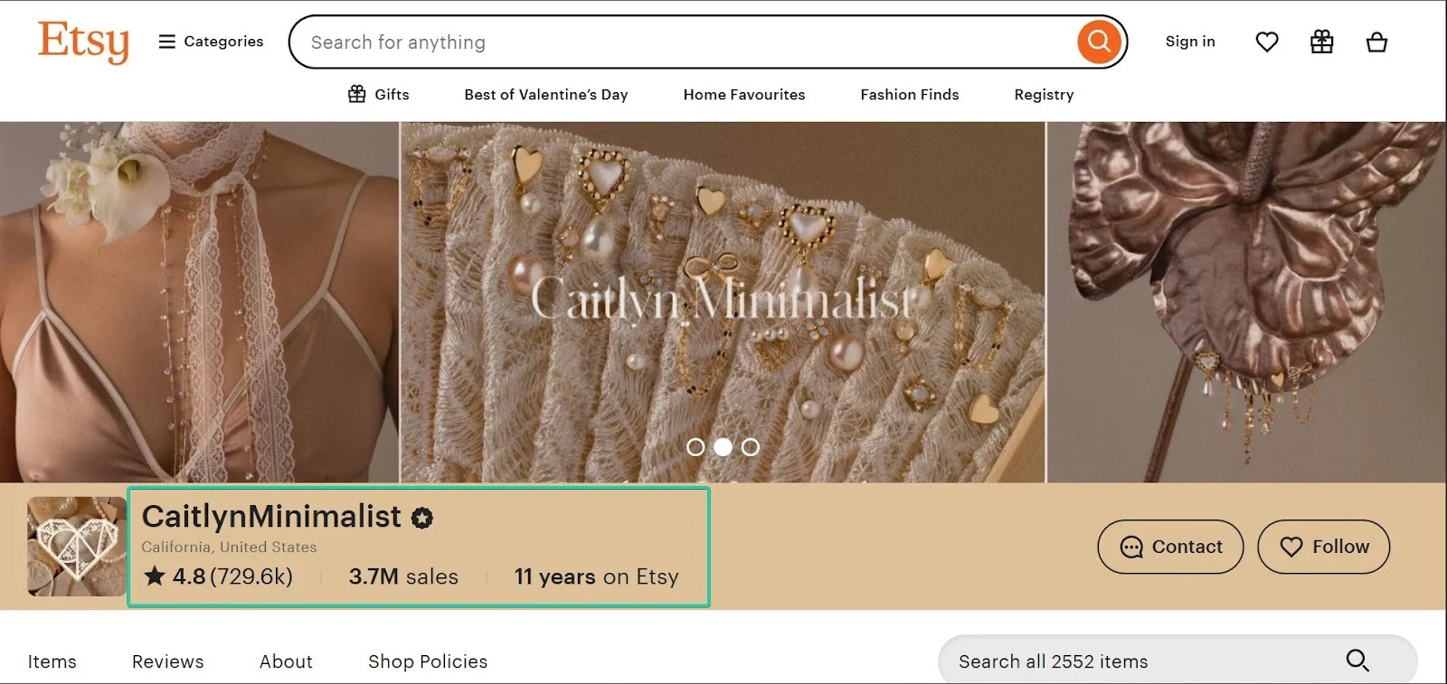Click the CaitlynMinimalist shop name
The height and width of the screenshot is (684, 1447).
point(271,516)
